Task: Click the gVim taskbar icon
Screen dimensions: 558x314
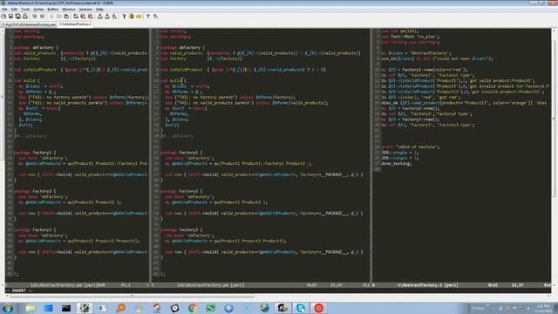Action: click(x=85, y=308)
